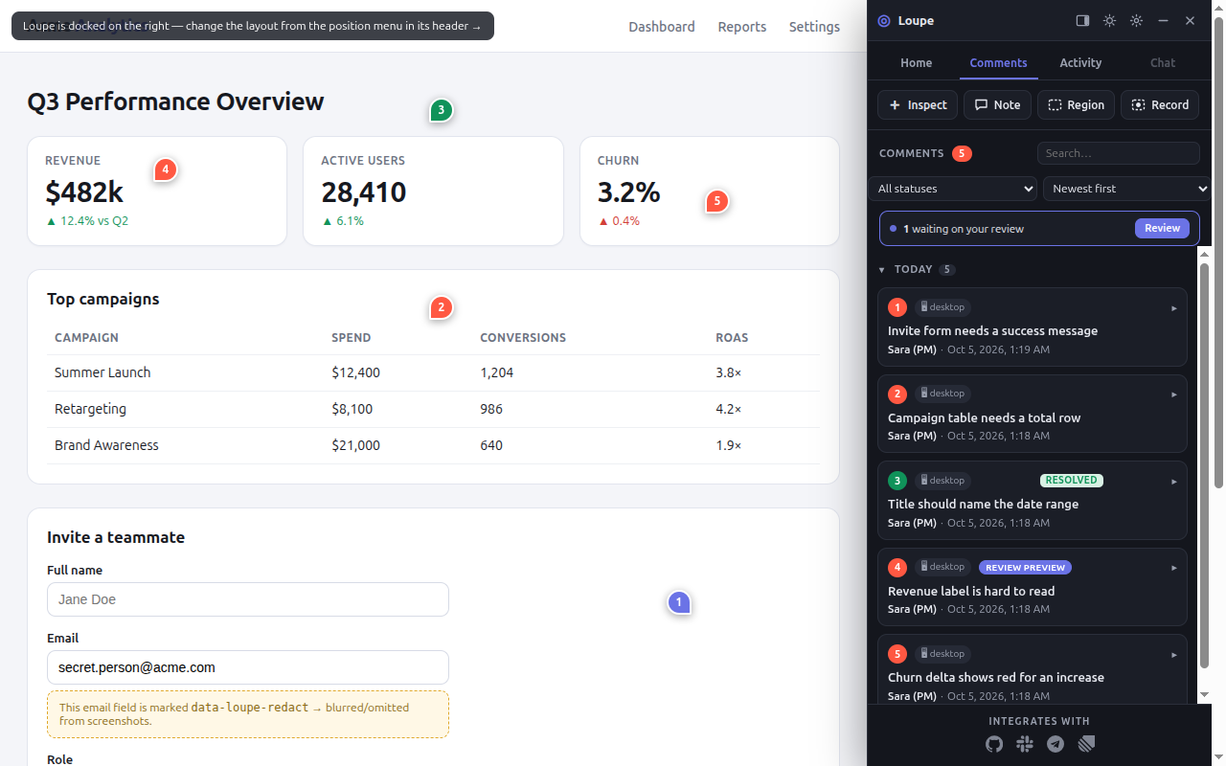Screen dimensions: 1226x766
Task: Click the Email input field
Action: (x=248, y=667)
